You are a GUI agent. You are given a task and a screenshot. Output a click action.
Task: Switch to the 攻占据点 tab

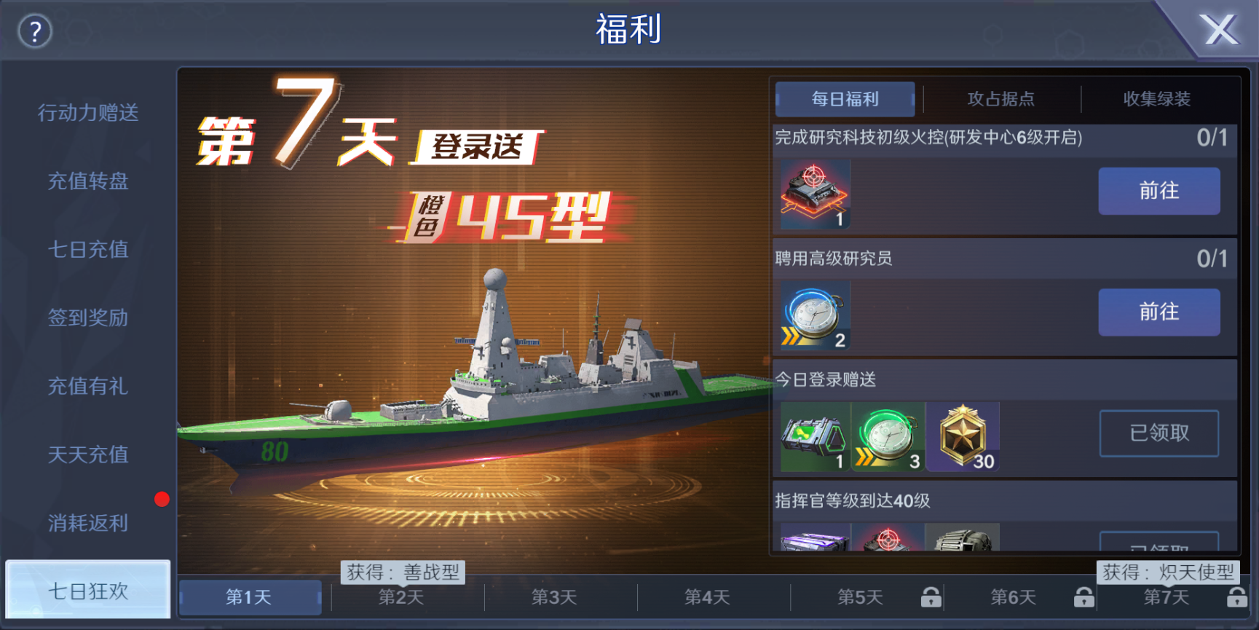(1001, 99)
